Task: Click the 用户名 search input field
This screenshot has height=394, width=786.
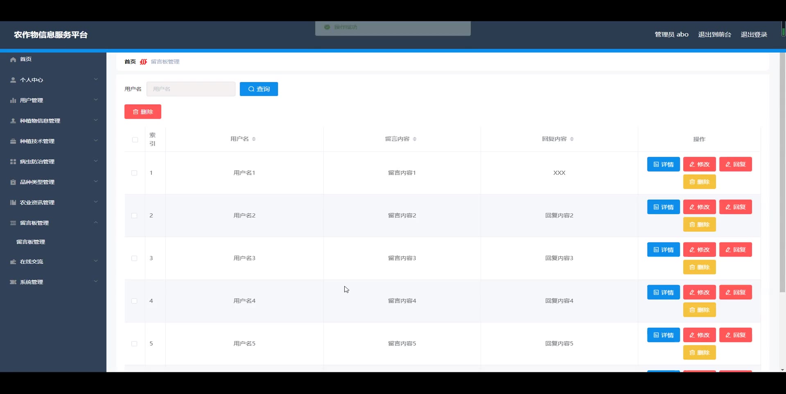Action: [191, 89]
